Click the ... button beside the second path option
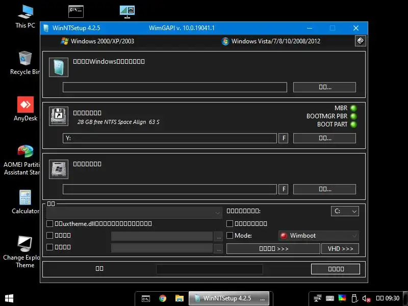The width and height of the screenshot is (408, 306). (219, 248)
